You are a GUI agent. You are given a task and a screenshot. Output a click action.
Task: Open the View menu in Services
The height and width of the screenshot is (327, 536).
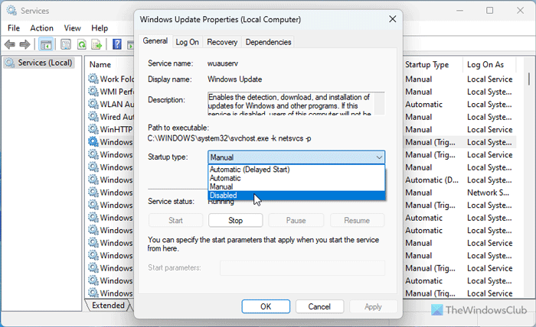coord(73,28)
